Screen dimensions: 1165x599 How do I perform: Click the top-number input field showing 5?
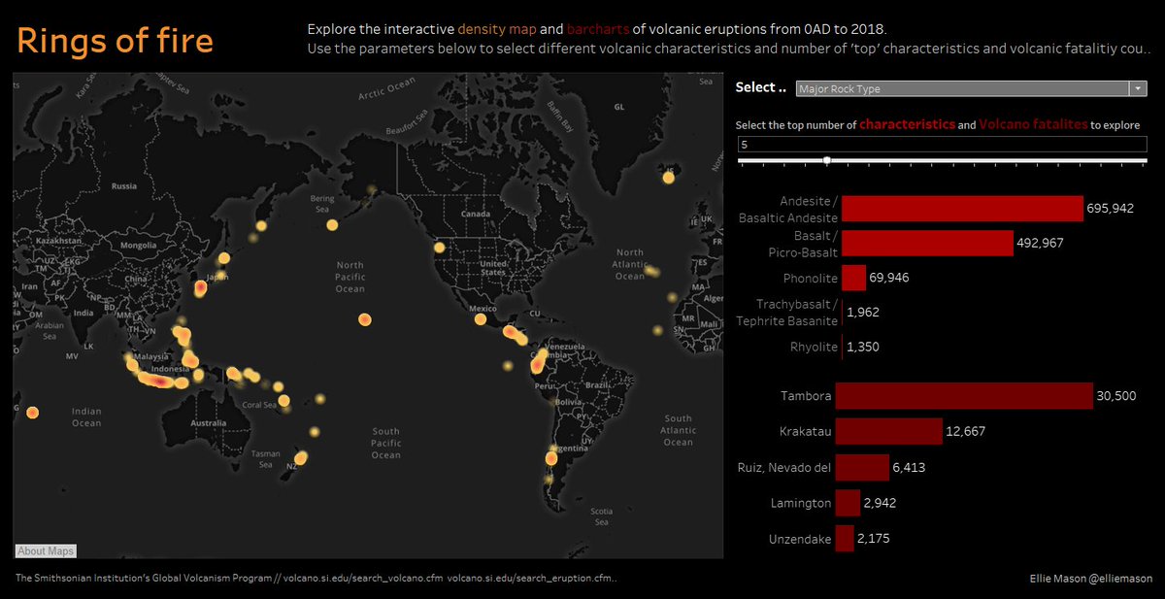coord(942,144)
